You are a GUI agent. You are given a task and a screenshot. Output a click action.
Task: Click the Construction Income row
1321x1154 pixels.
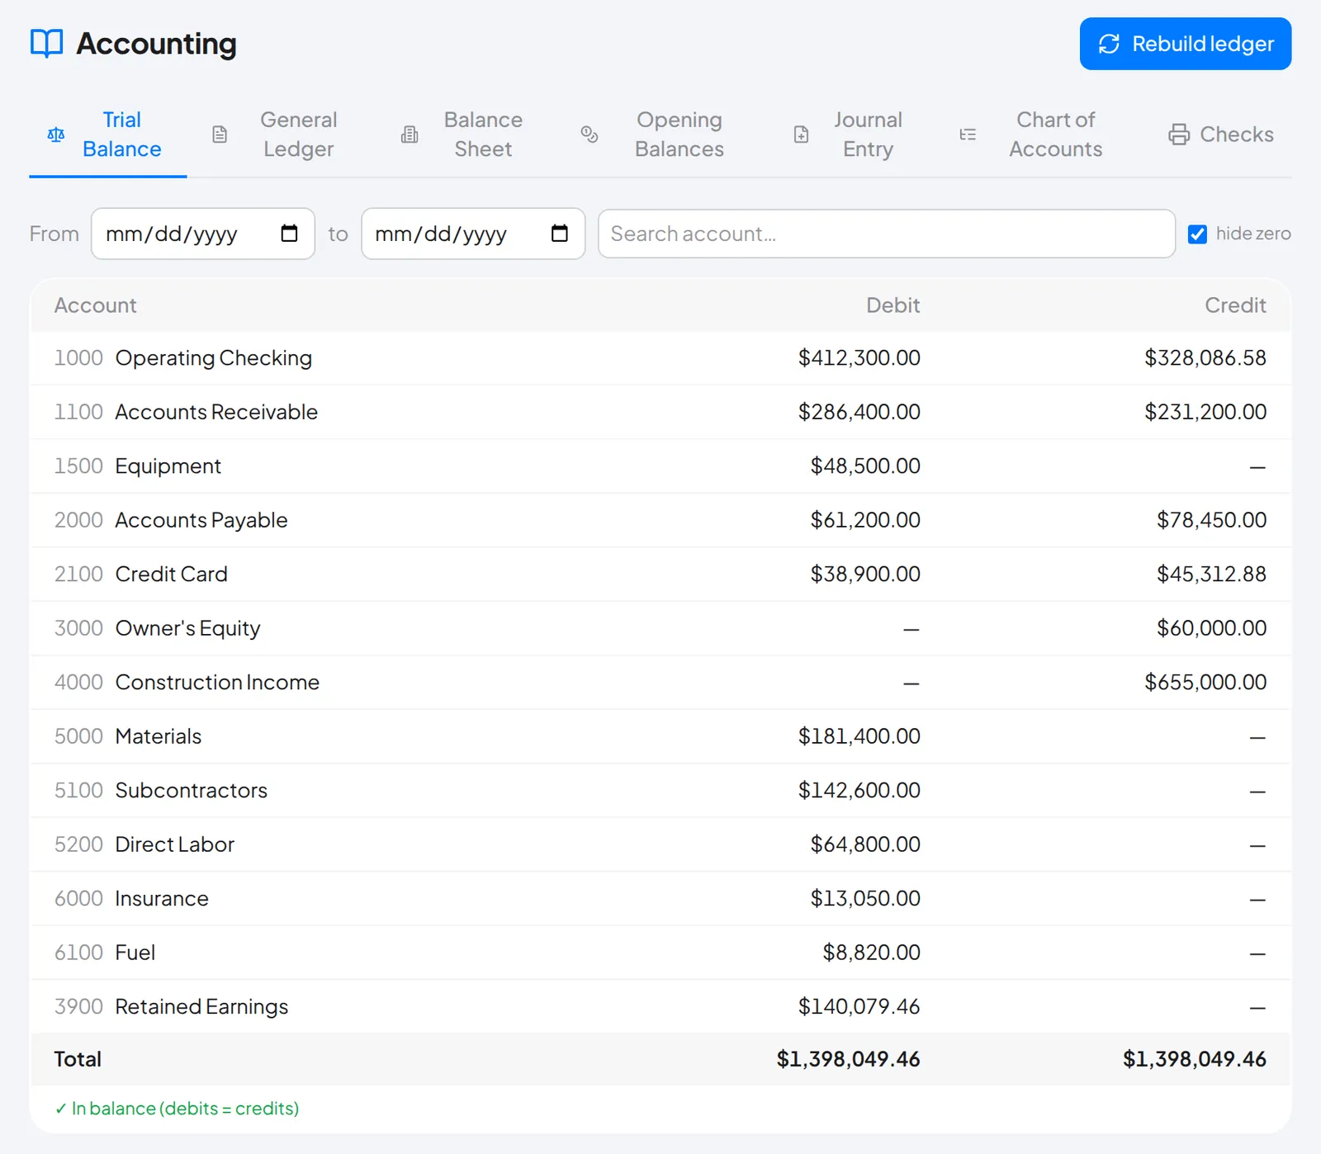pos(660,683)
